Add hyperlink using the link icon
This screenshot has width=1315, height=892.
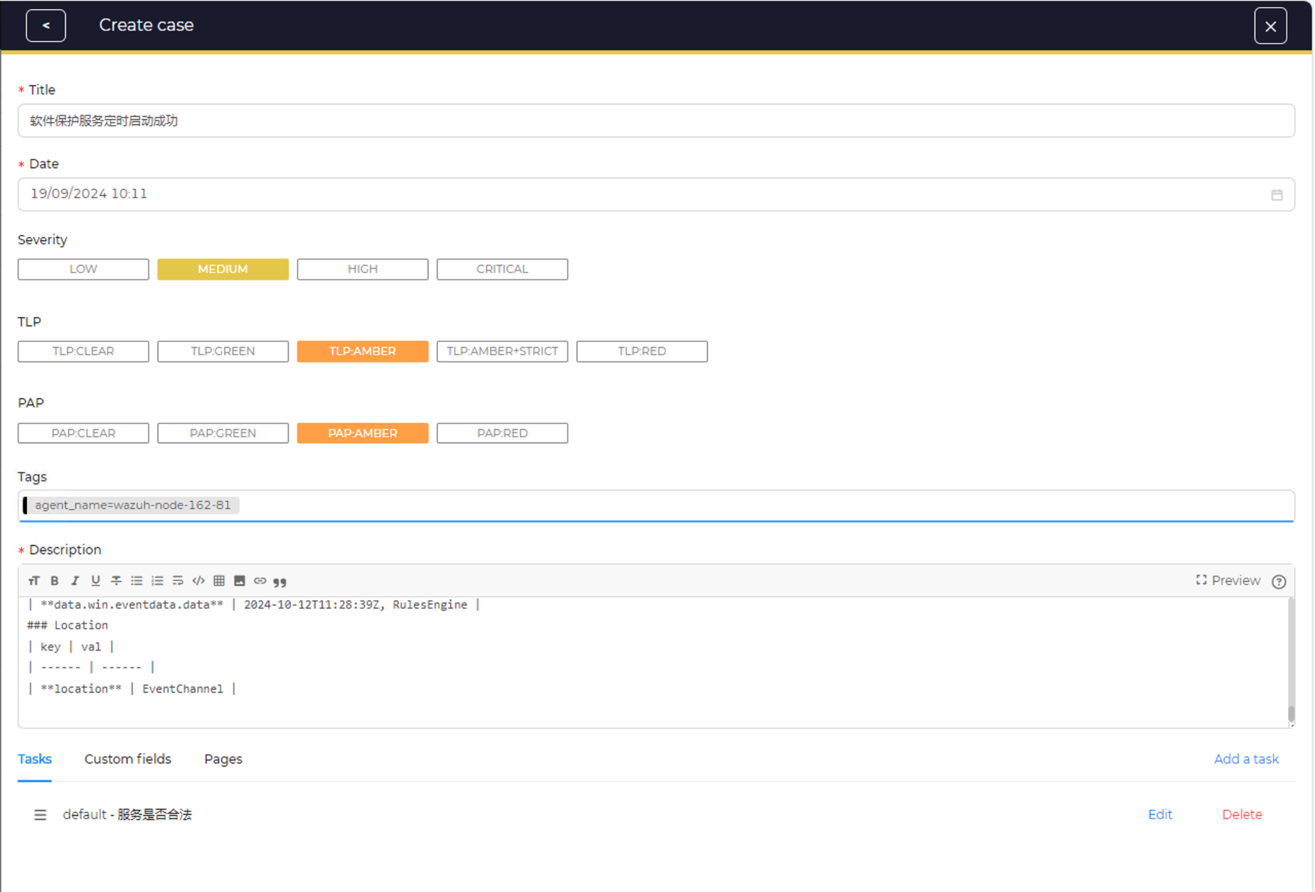[x=260, y=581]
